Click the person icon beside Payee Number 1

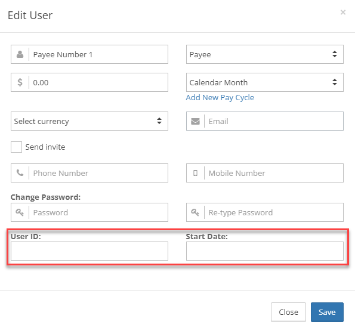point(20,54)
